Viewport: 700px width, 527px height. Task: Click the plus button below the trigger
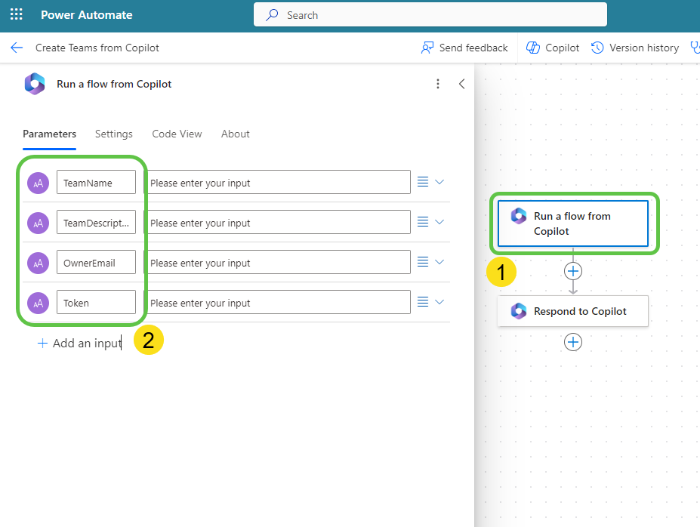[573, 270]
